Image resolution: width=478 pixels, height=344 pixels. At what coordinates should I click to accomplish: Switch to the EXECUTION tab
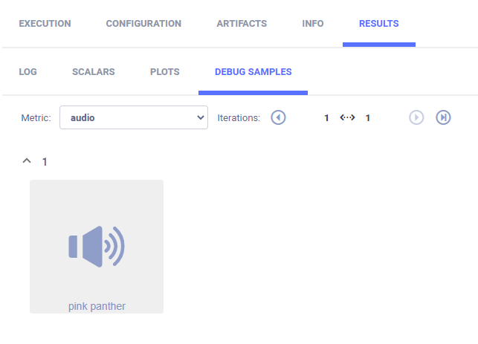[x=45, y=24]
